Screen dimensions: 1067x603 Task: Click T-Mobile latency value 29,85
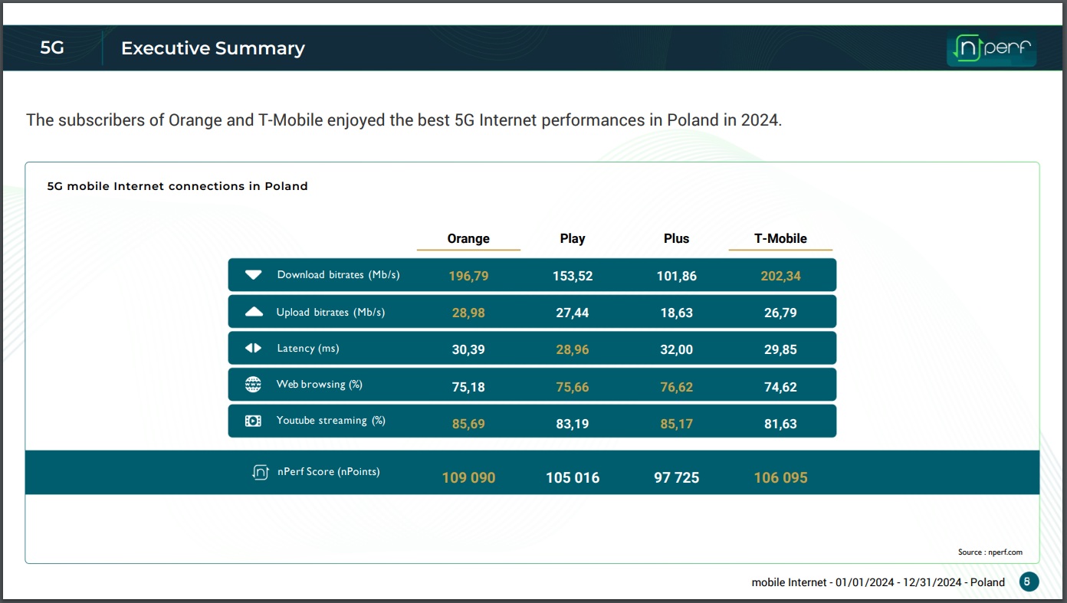[x=780, y=349]
